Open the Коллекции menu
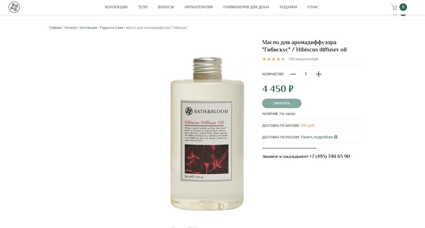 click(116, 7)
